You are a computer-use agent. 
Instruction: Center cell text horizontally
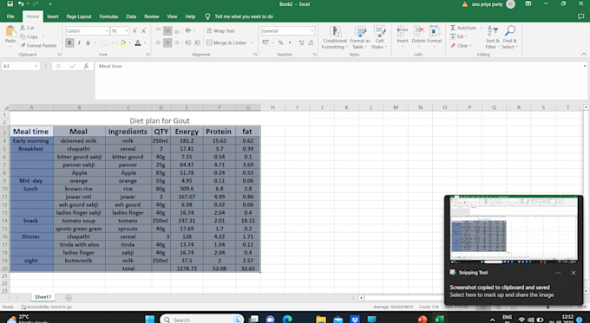(x=167, y=42)
